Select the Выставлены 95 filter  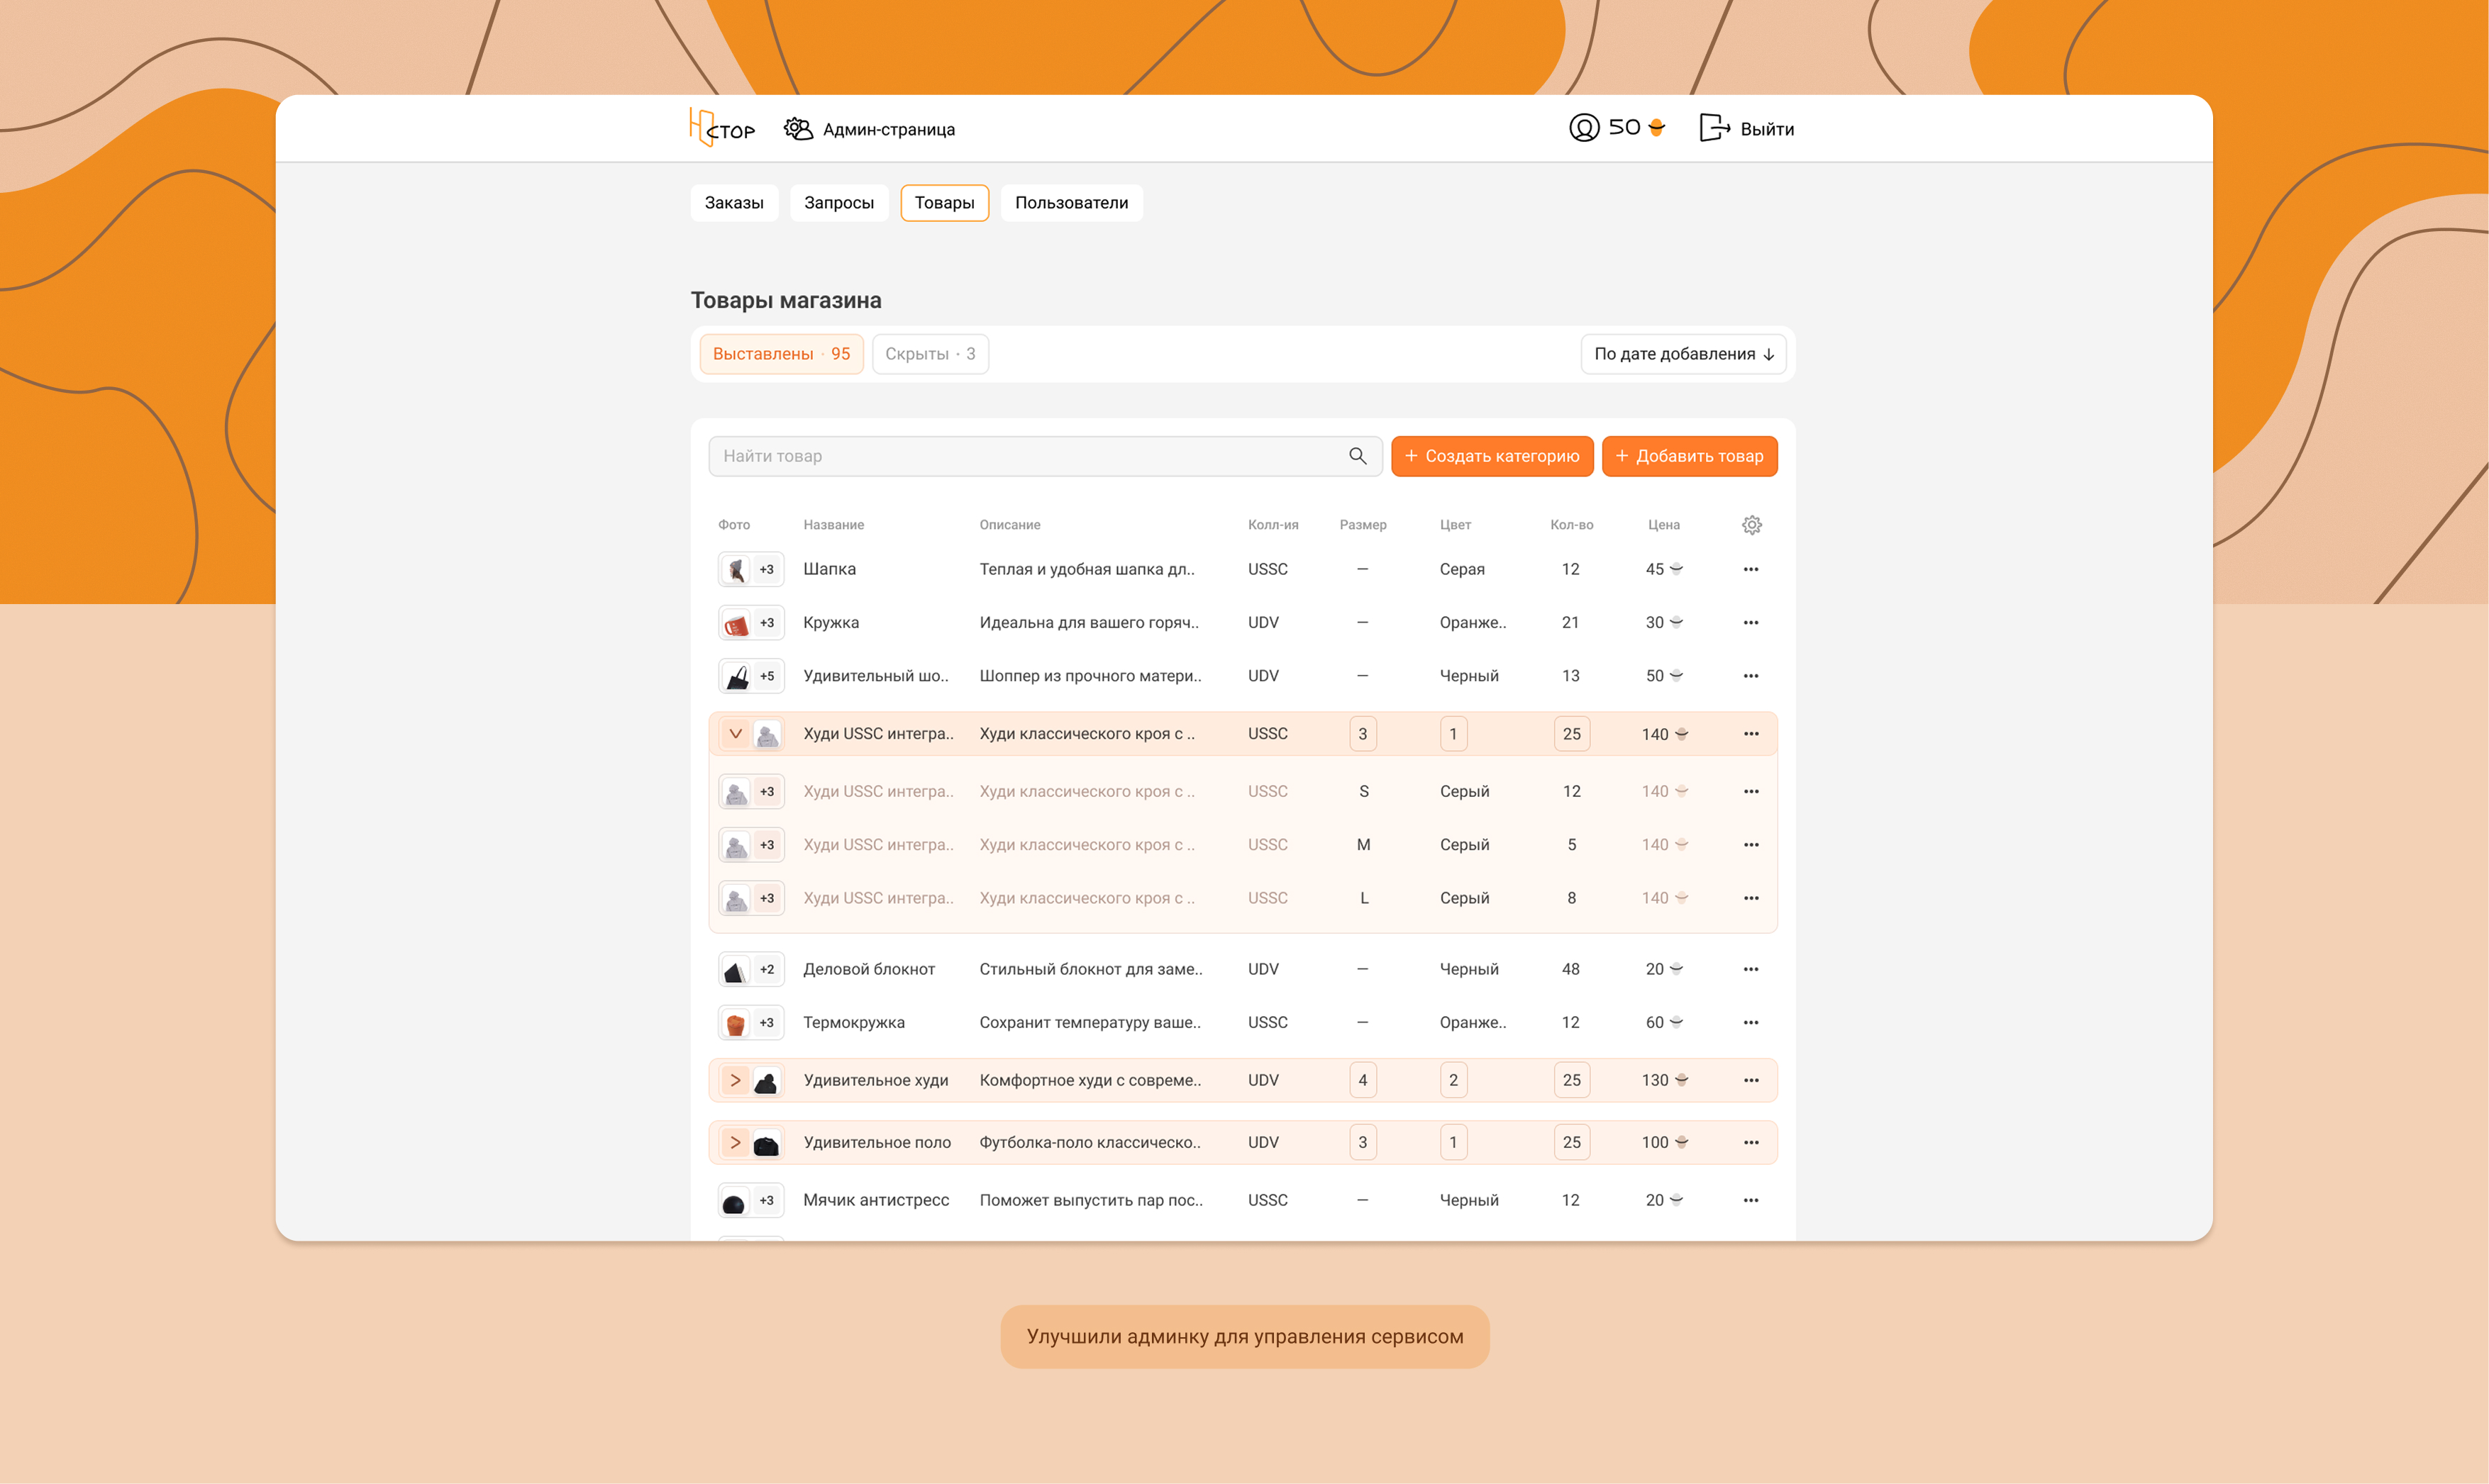[780, 354]
